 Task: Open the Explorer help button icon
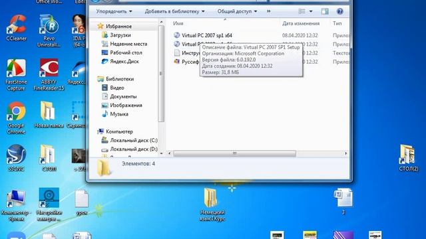coord(339,11)
